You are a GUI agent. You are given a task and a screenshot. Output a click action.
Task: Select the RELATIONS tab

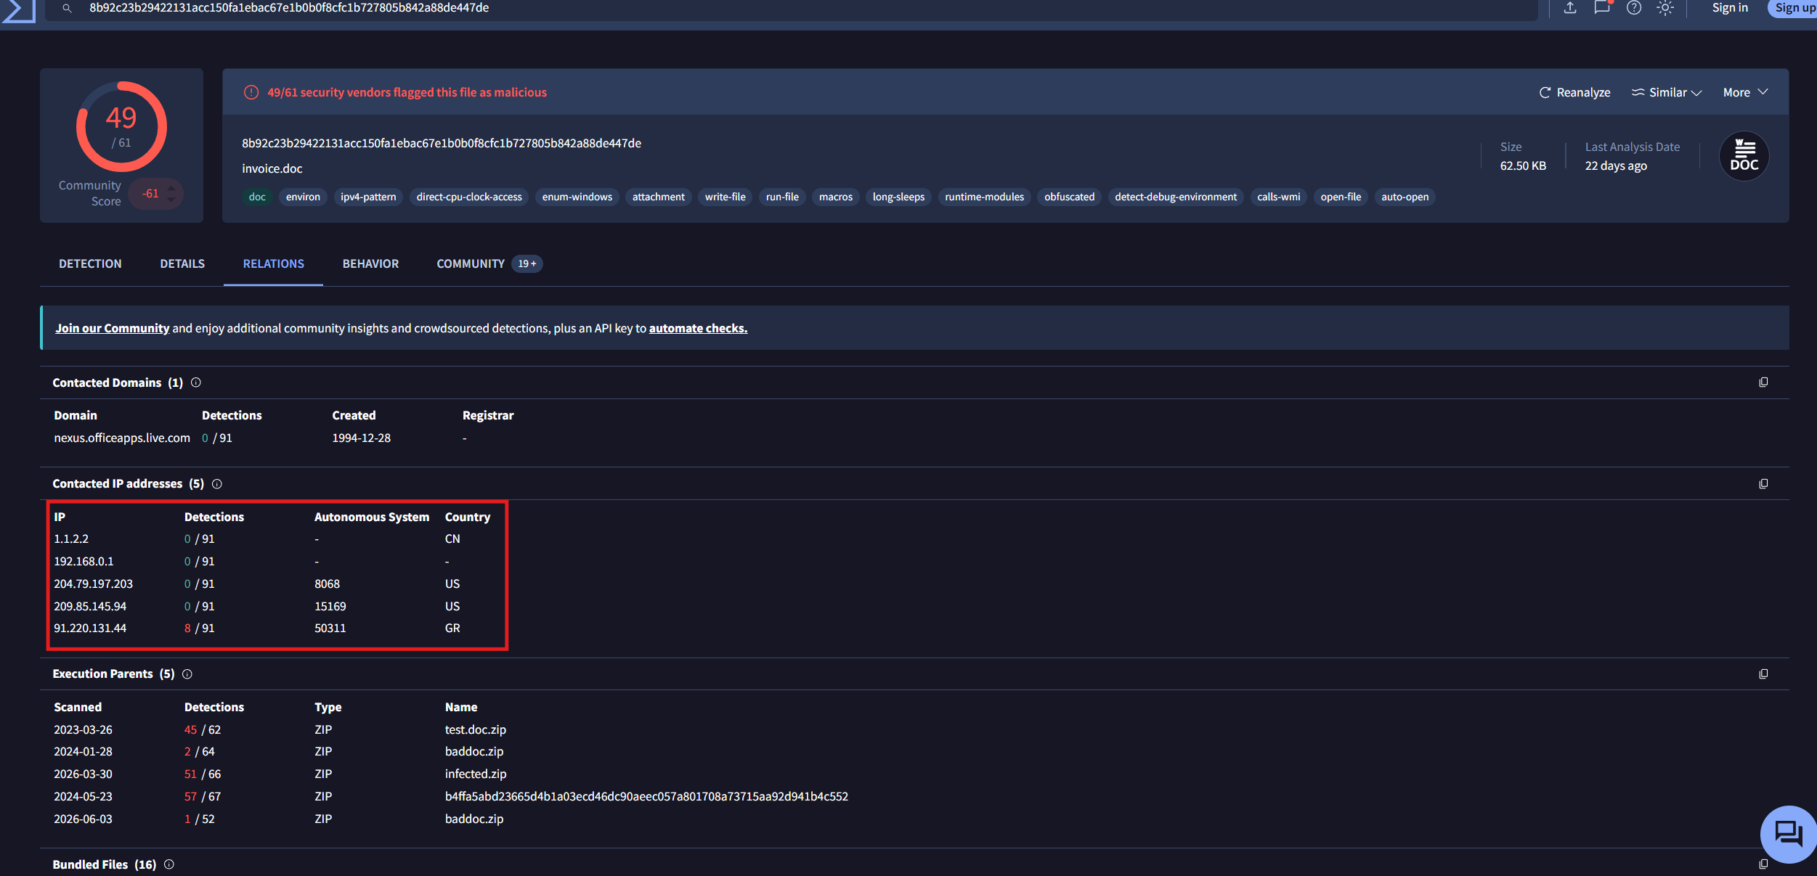click(x=274, y=263)
